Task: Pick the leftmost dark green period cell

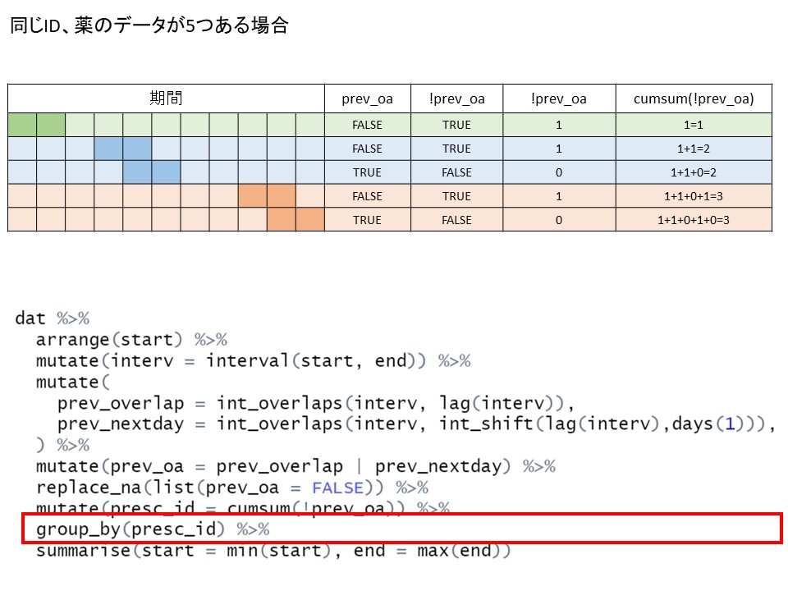Action: (22, 125)
